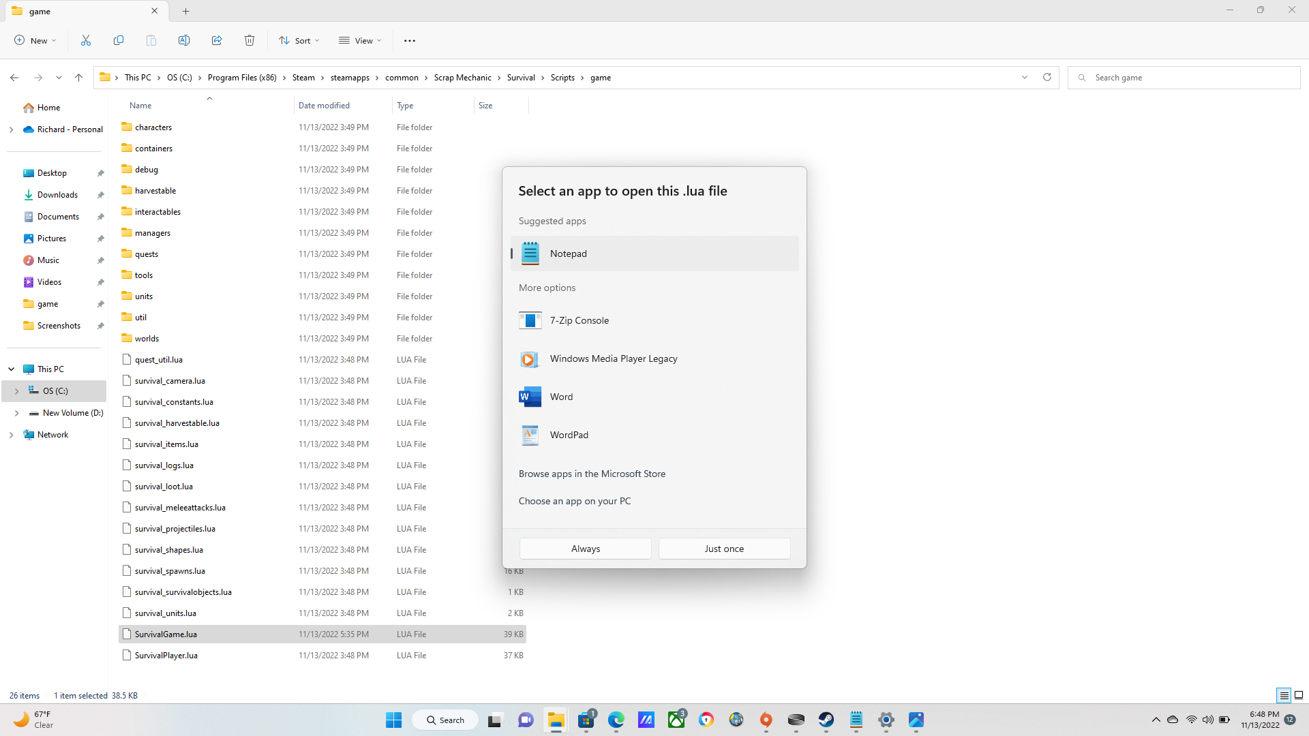Click the Cut scissors icon in toolbar
This screenshot has height=736, width=1309.
click(86, 41)
